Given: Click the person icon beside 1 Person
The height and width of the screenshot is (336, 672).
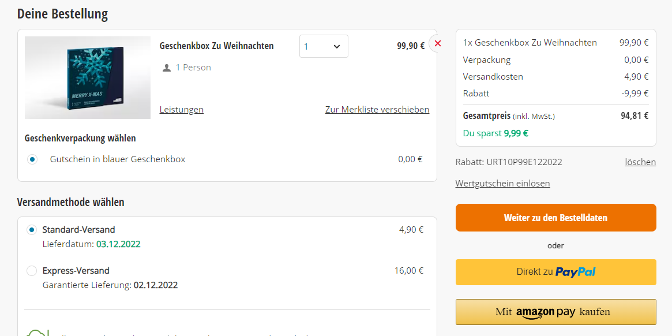Looking at the screenshot, I should tap(167, 68).
